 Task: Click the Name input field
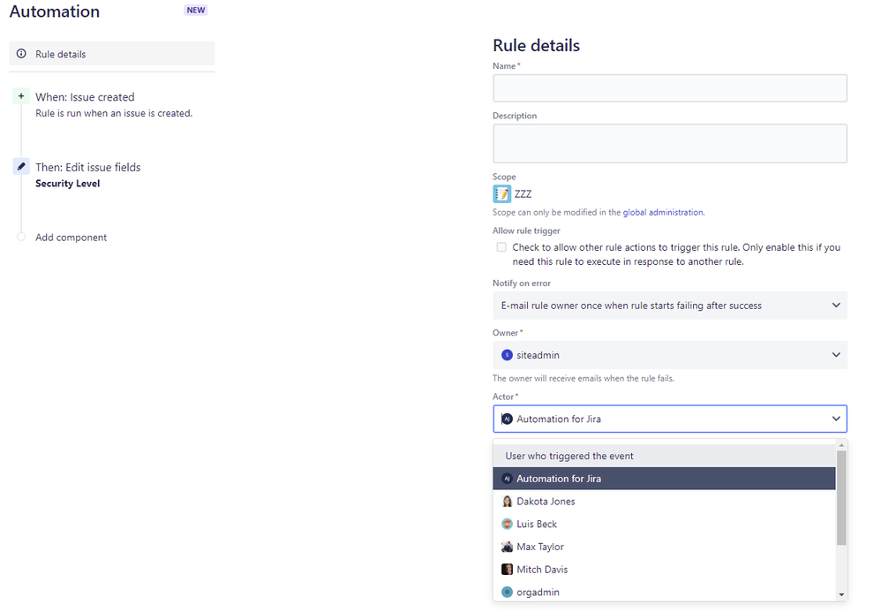(x=670, y=88)
